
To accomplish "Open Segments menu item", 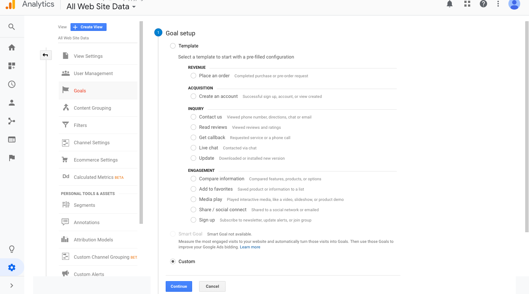I will [98, 205].
